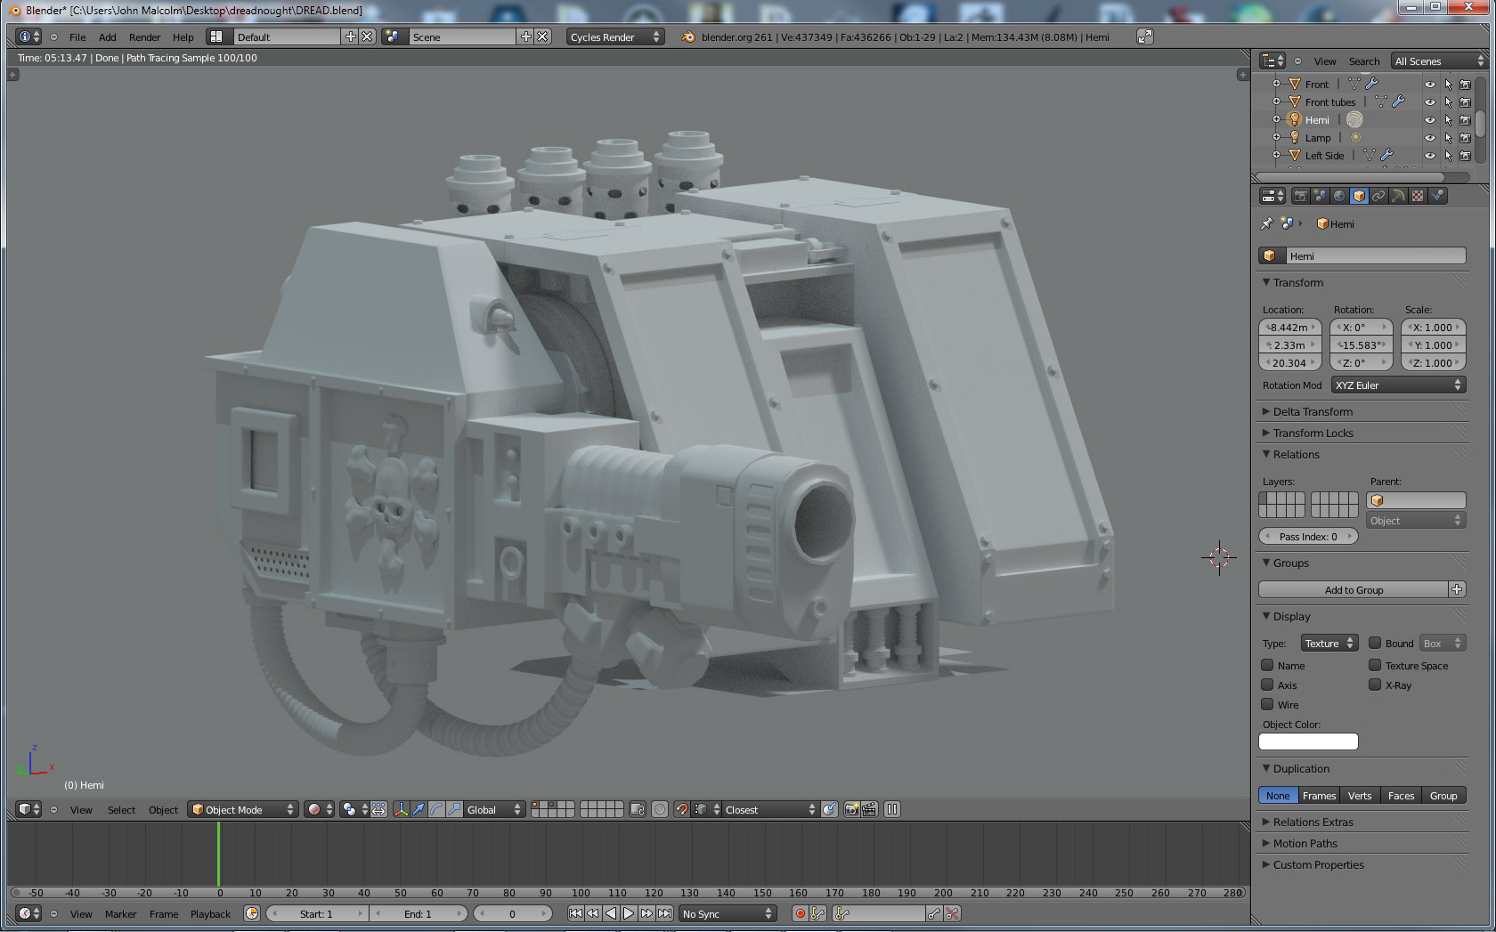The width and height of the screenshot is (1496, 932).
Task: Click the Add to Group button
Action: pos(1354,589)
